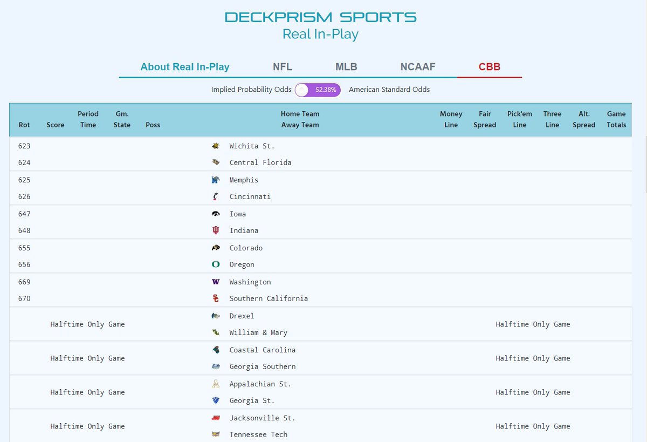This screenshot has width=647, height=442.
Task: Click the Drexel team logo
Action: point(216,316)
